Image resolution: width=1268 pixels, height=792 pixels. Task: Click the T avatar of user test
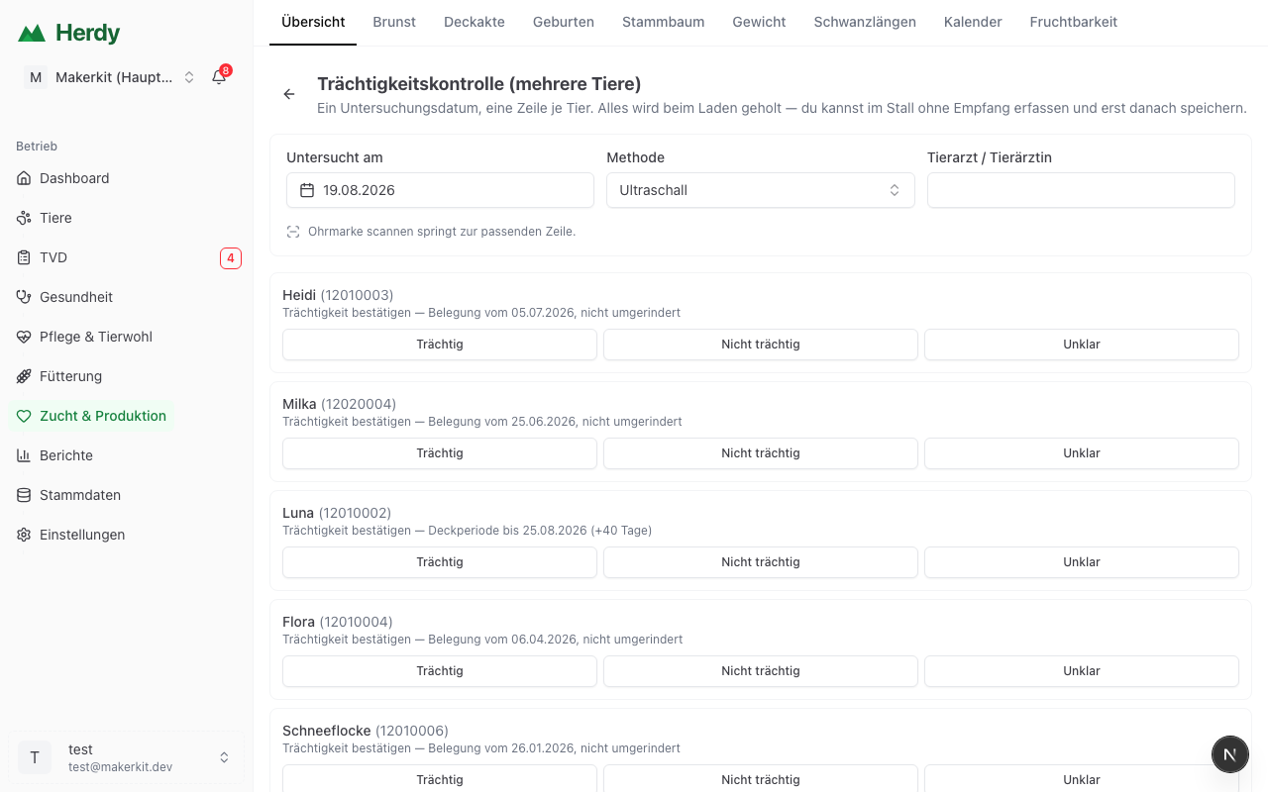click(35, 757)
